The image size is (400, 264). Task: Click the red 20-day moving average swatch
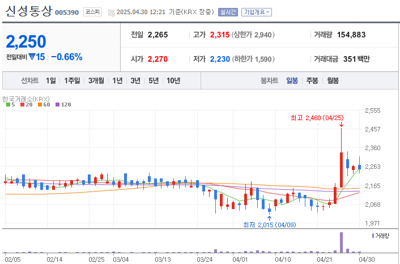tap(23, 105)
